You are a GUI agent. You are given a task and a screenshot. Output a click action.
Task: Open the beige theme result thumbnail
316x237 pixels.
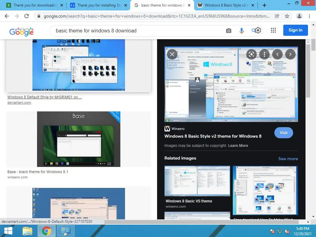point(79,204)
